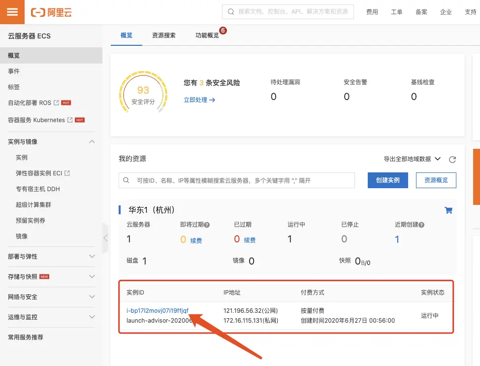Click 续费 link under 即将过期
Image resolution: width=480 pixels, height=366 pixels.
point(196,240)
